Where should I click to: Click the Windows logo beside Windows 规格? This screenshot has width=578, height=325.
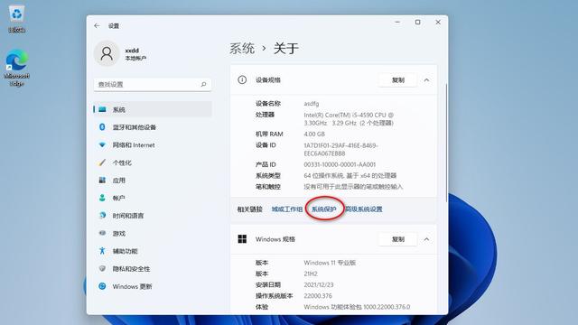(242, 239)
